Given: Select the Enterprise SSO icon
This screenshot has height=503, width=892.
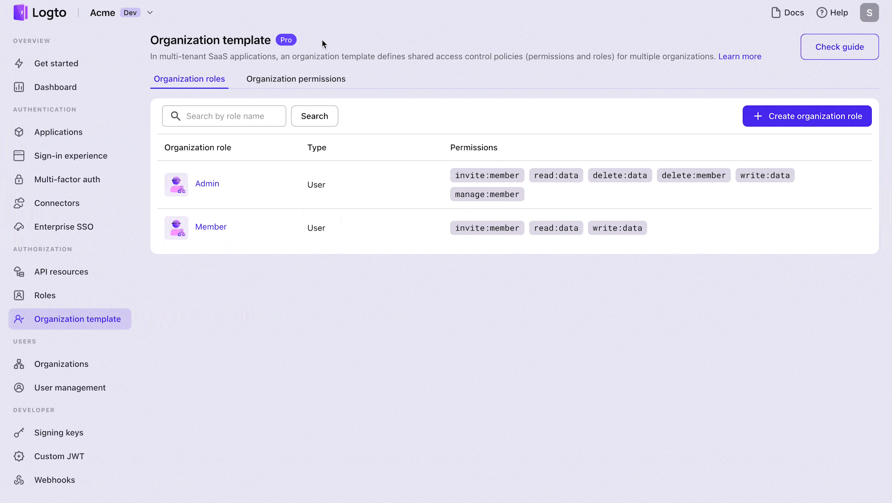Looking at the screenshot, I should pyautogui.click(x=19, y=226).
